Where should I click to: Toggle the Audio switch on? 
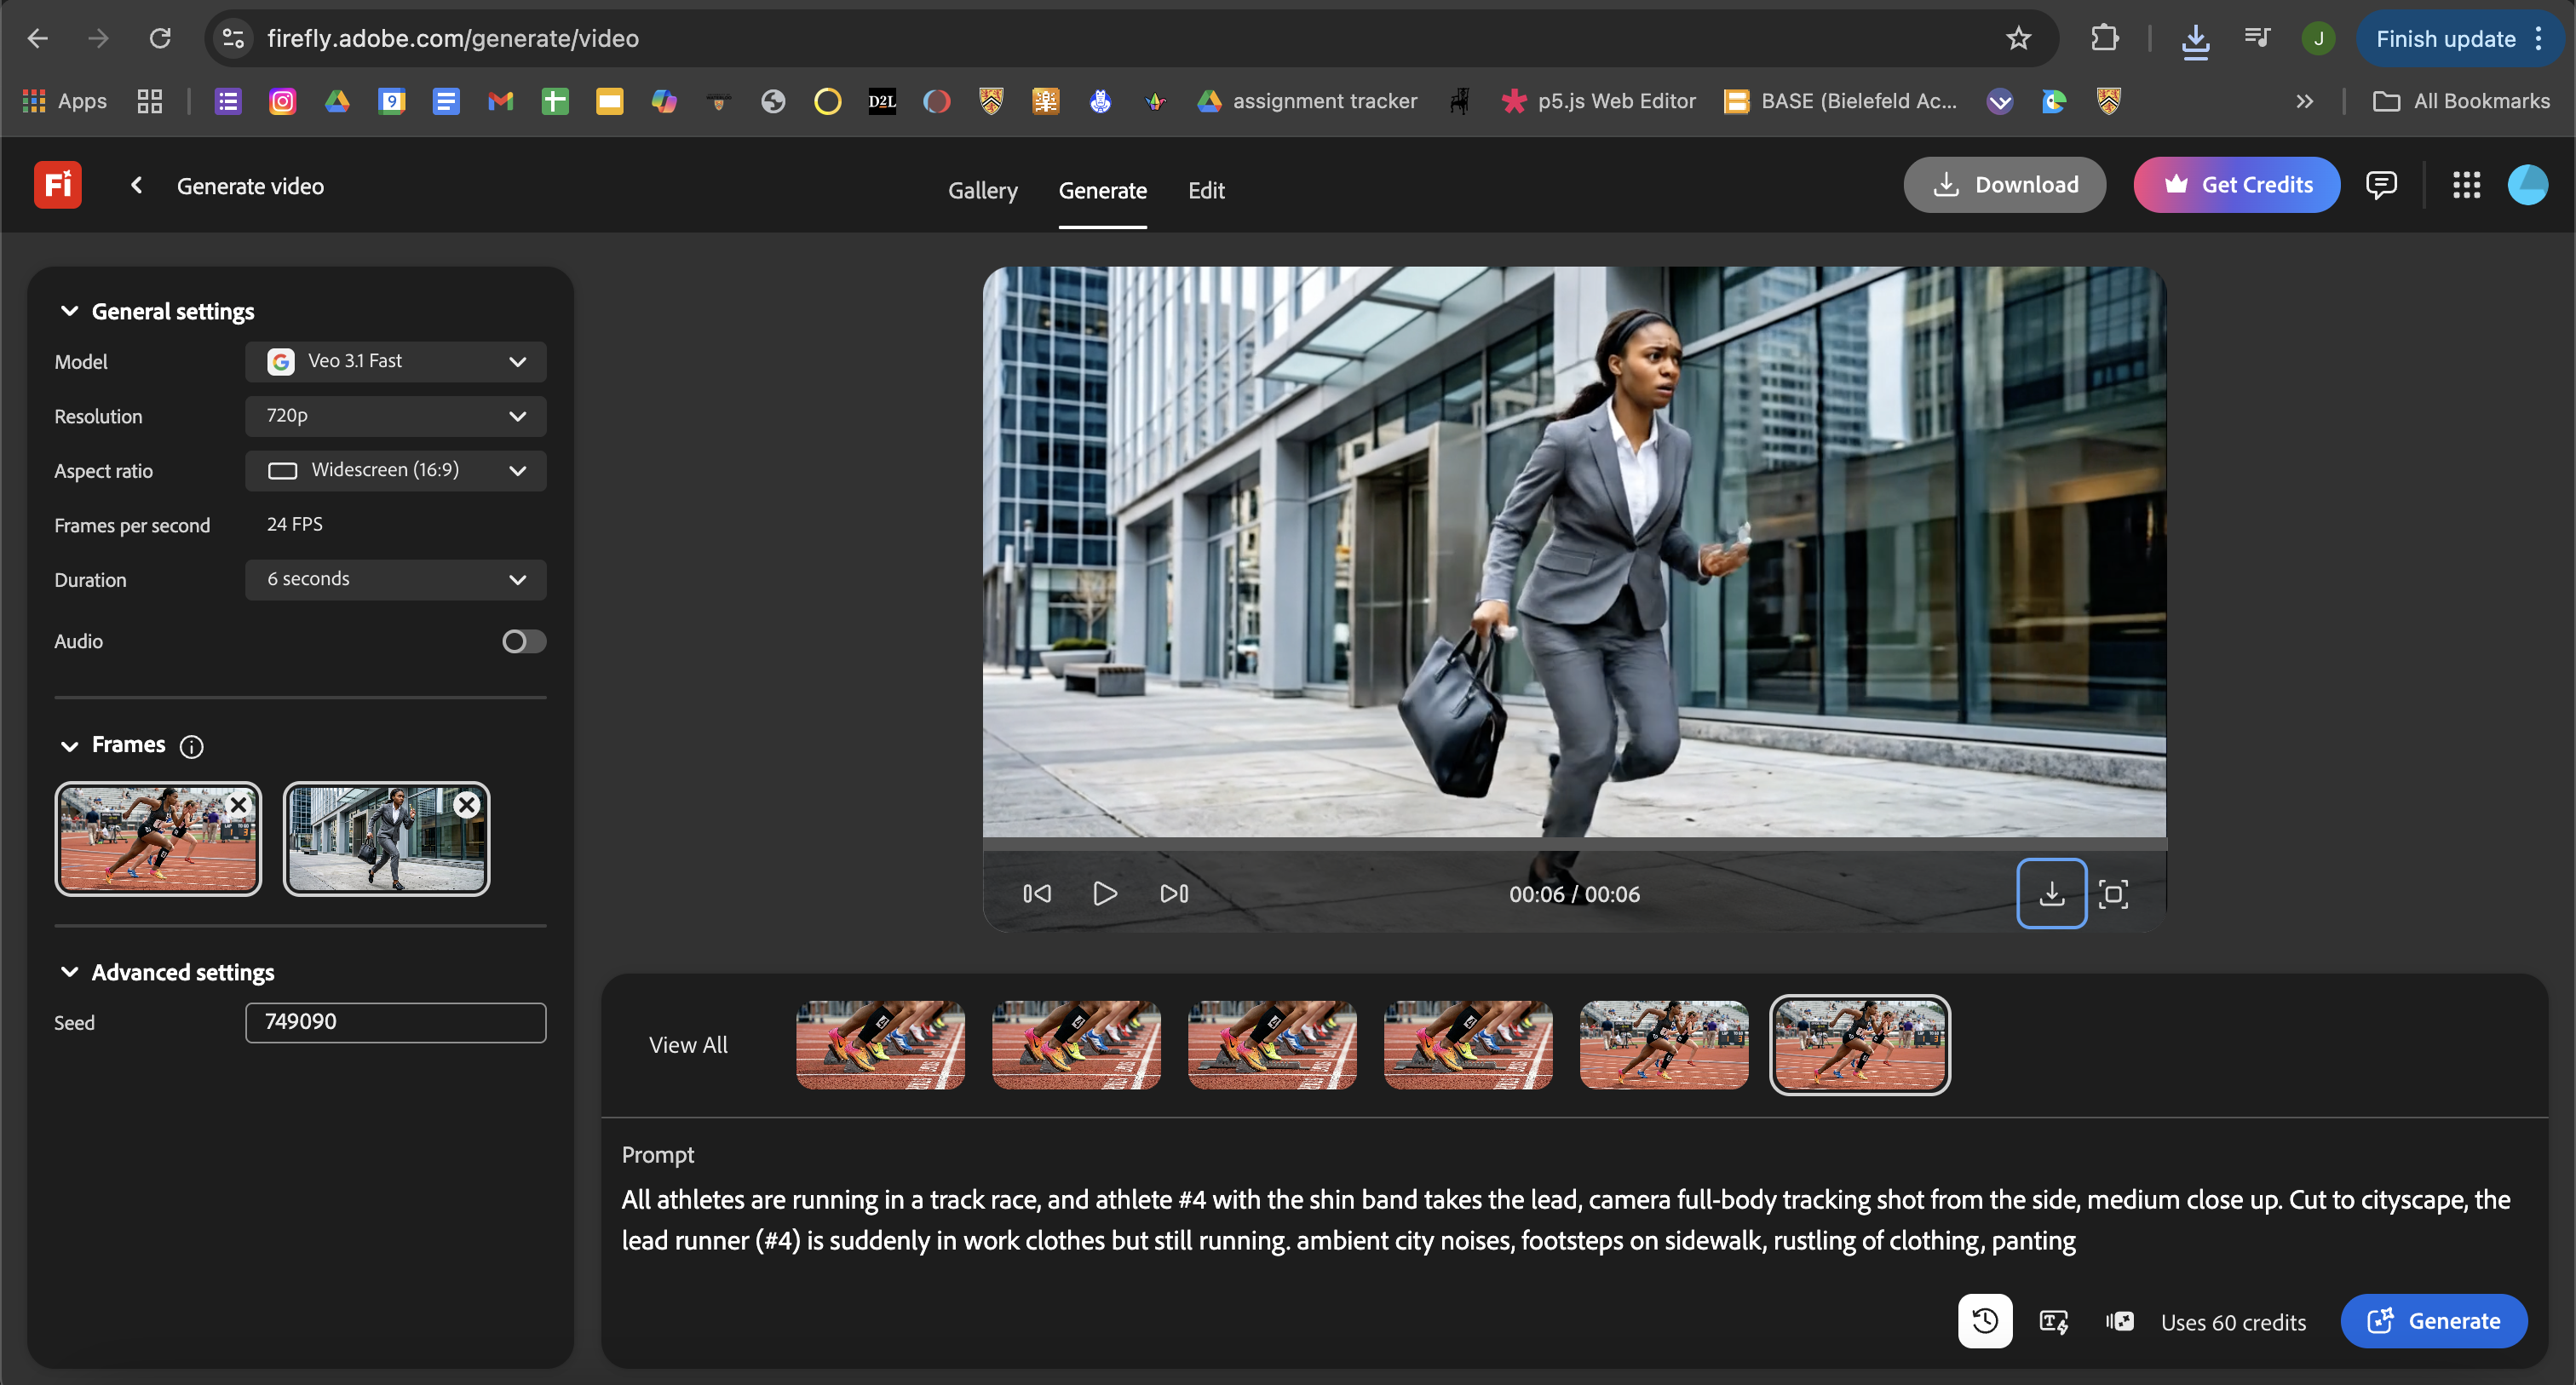coord(524,641)
